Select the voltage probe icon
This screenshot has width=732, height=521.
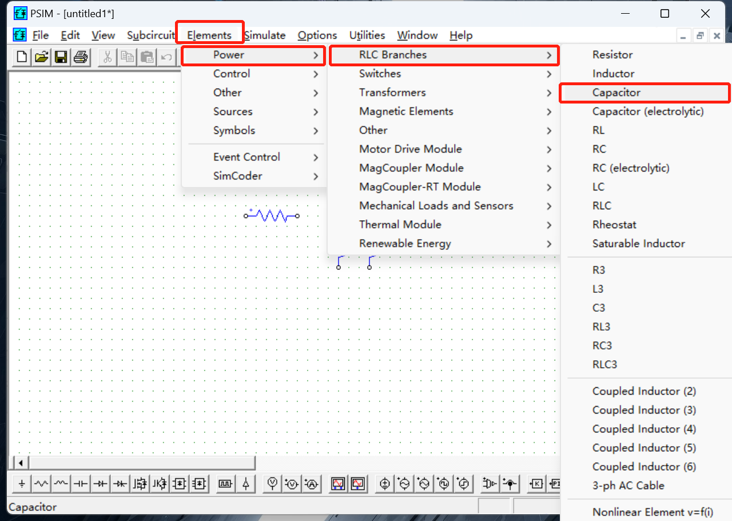[273, 484]
